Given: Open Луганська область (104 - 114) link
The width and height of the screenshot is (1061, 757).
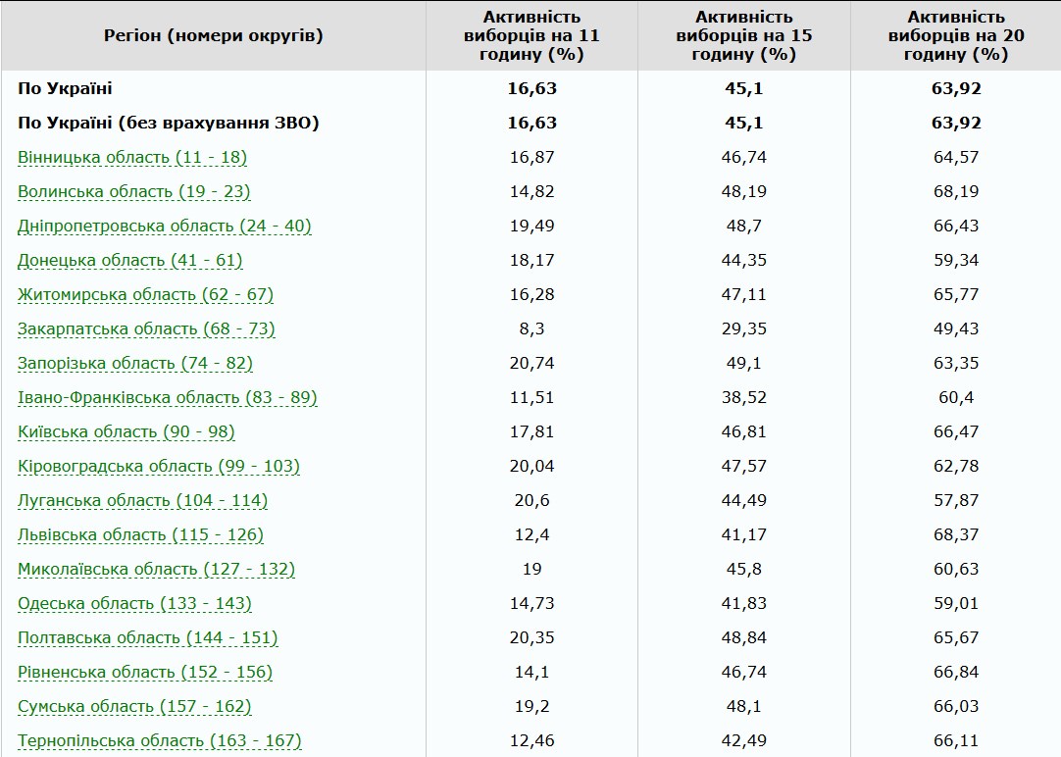Looking at the screenshot, I should (142, 500).
